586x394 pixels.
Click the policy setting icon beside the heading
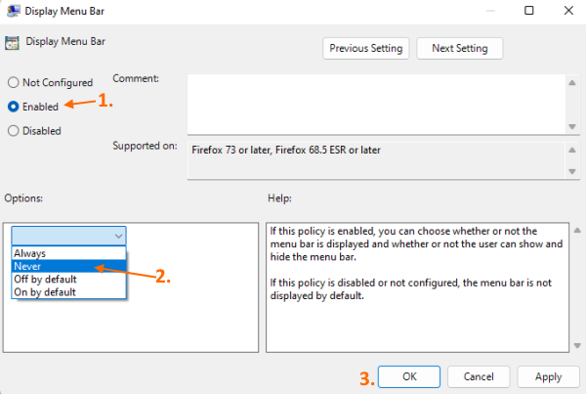tap(14, 43)
